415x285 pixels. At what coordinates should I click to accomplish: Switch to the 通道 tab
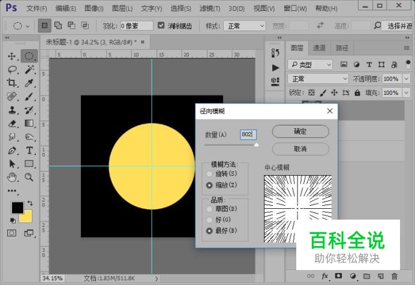319,48
